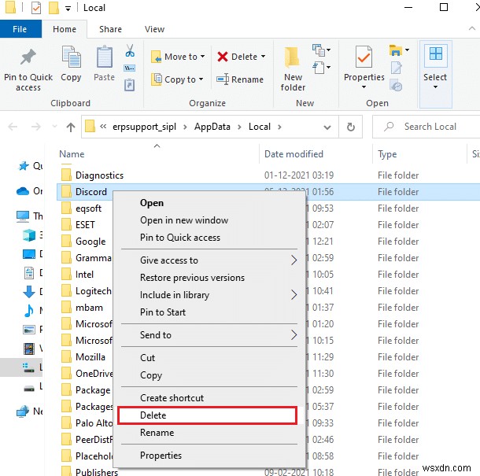
Task: Sort by Type column header
Action: 387,154
